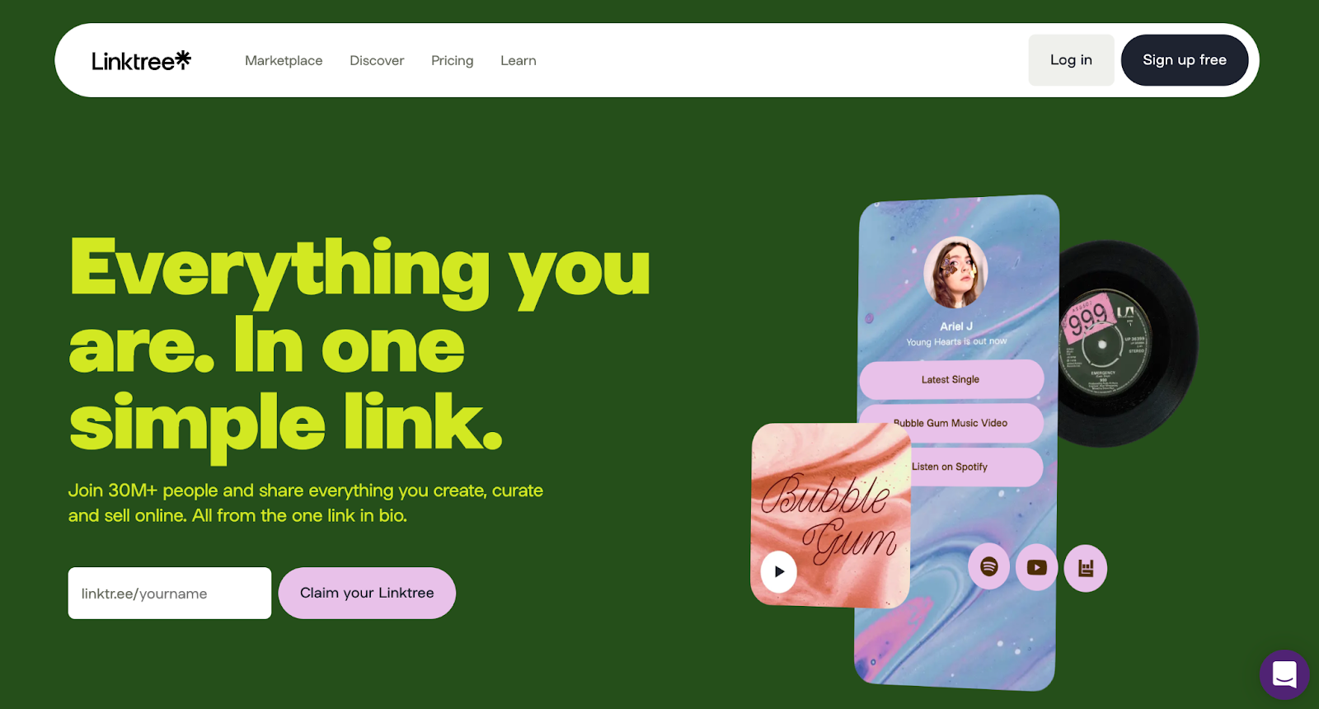The width and height of the screenshot is (1319, 709).
Task: Open the chat support bubble
Action: [1284, 674]
